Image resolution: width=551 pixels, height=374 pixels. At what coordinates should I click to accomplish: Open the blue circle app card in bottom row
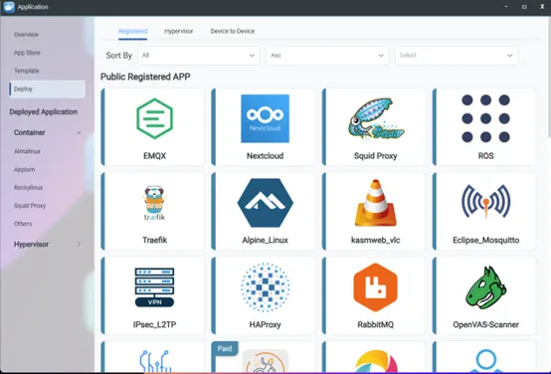point(484,357)
